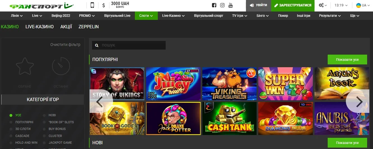The image size is (373, 149).
Task: Select the JACKPOT GAME category
Action: pyautogui.click(x=57, y=143)
